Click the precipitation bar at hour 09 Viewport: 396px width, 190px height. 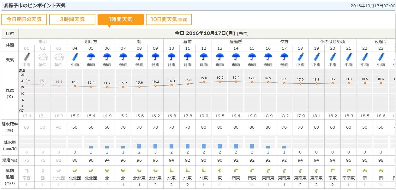tap(155, 146)
